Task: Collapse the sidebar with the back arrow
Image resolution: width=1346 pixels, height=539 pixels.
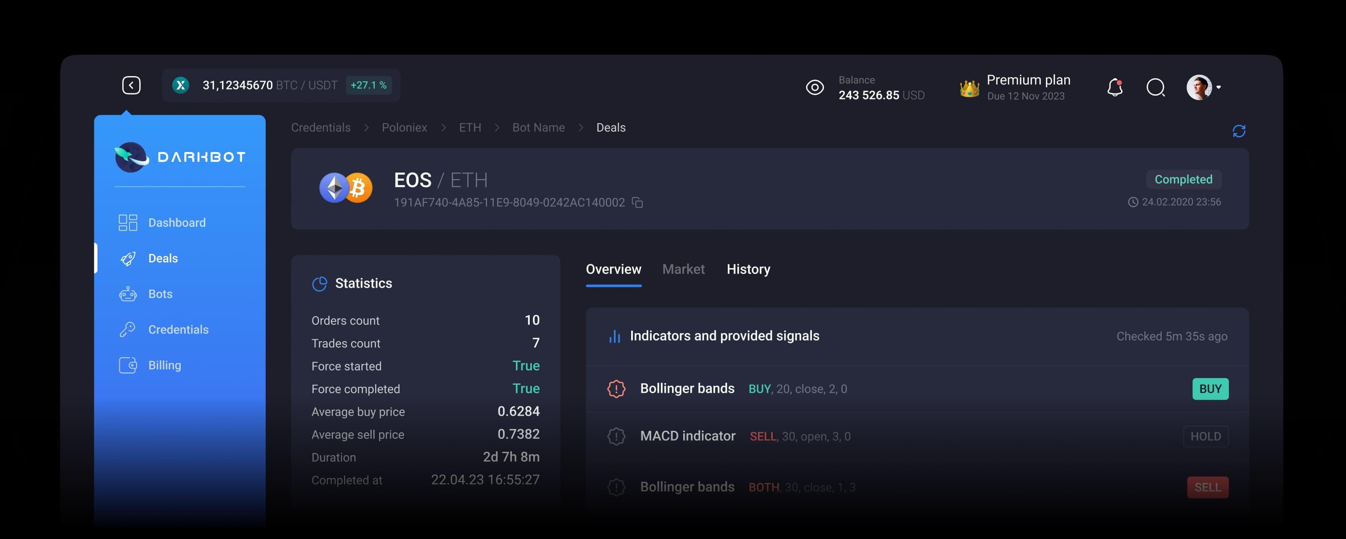Action: (x=131, y=84)
